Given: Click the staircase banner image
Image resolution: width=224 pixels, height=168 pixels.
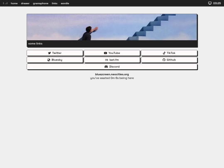Looking at the screenshot, I should (x=112, y=27).
